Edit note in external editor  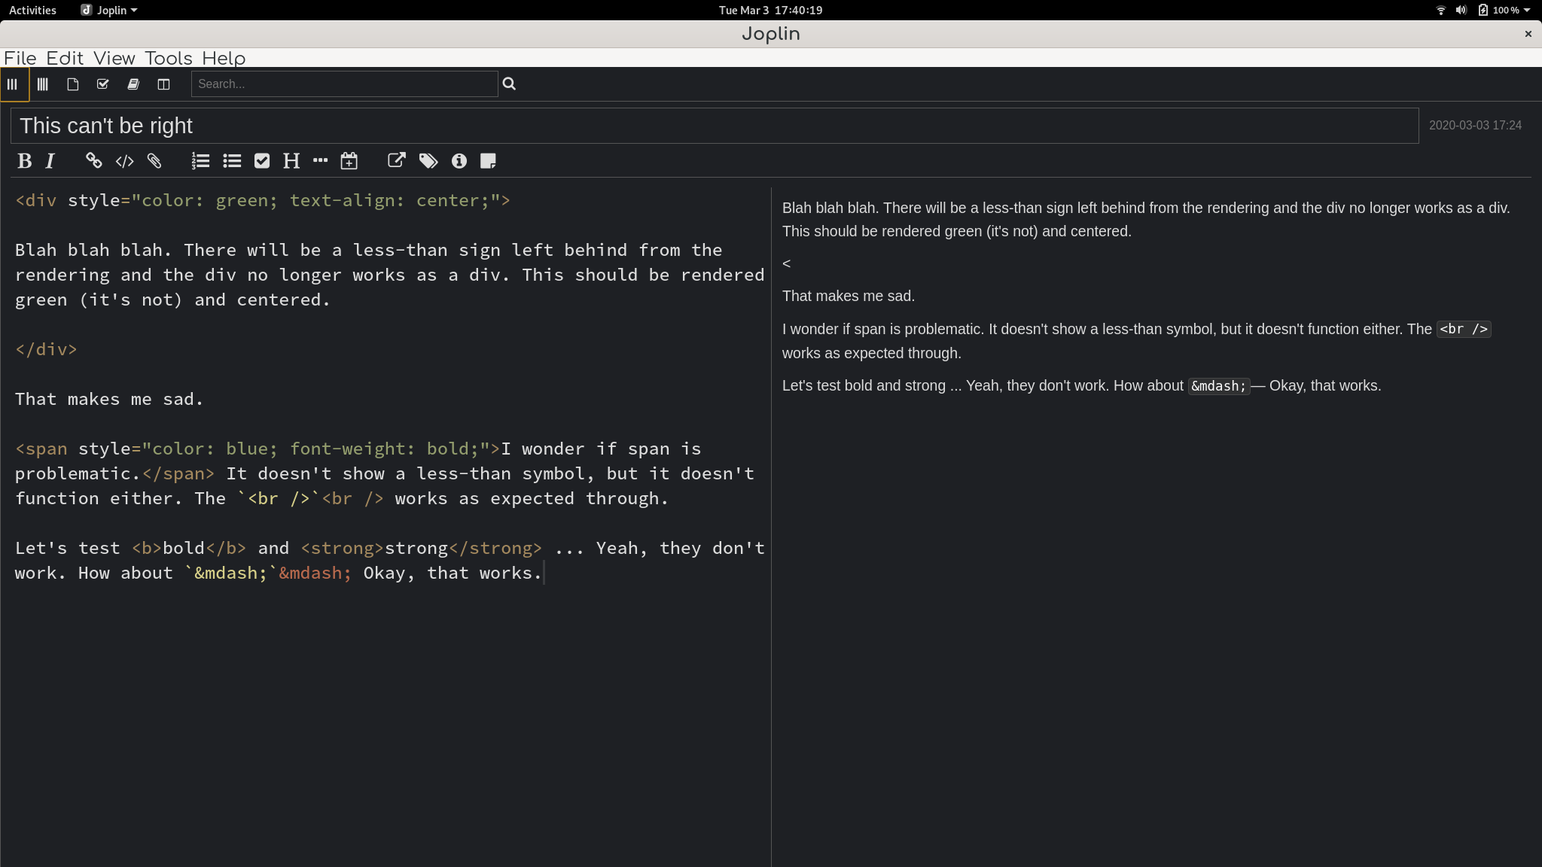tap(396, 160)
